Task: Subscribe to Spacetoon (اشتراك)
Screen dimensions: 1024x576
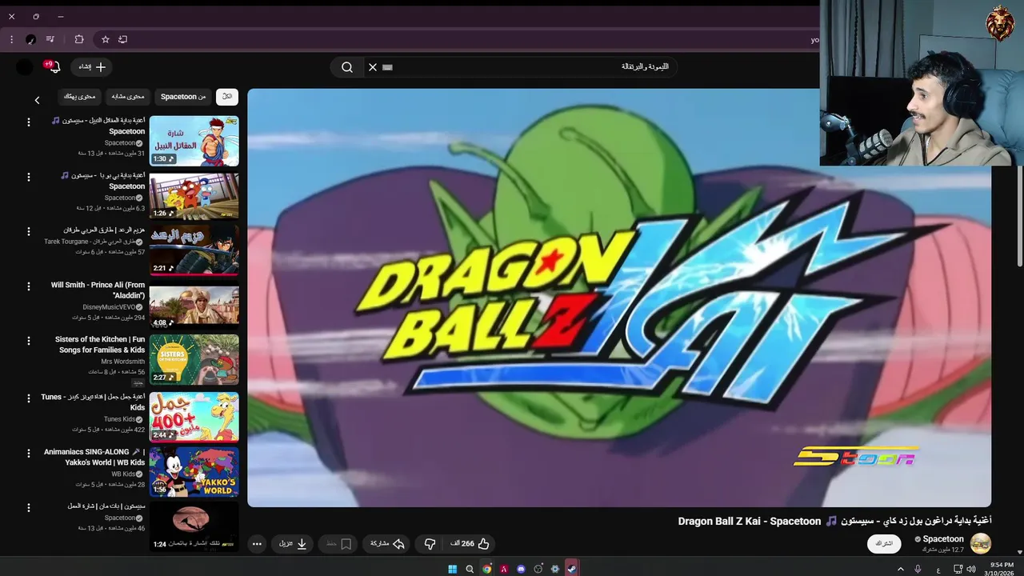Action: click(884, 544)
